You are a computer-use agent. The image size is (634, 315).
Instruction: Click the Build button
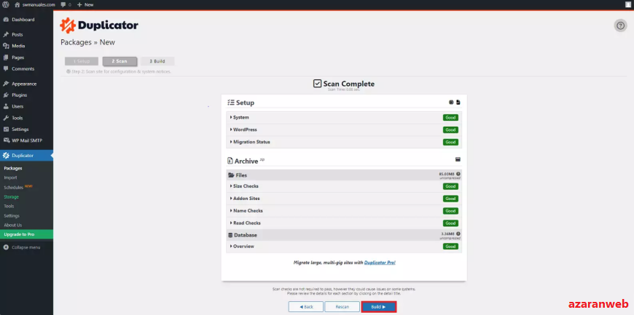(x=378, y=307)
